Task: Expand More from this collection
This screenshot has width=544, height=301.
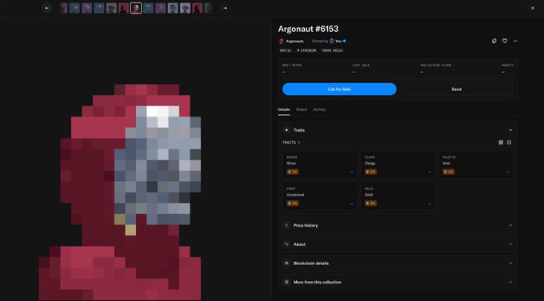Action: [398, 283]
